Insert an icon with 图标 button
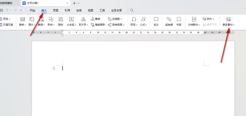Viewport: 246px width, 116px height. tap(61, 21)
